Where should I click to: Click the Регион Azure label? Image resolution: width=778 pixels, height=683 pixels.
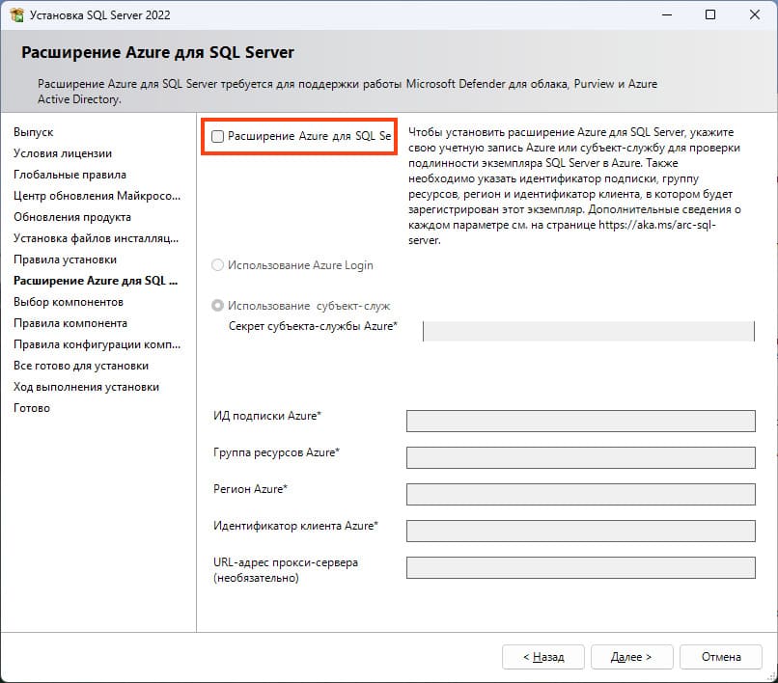[251, 489]
